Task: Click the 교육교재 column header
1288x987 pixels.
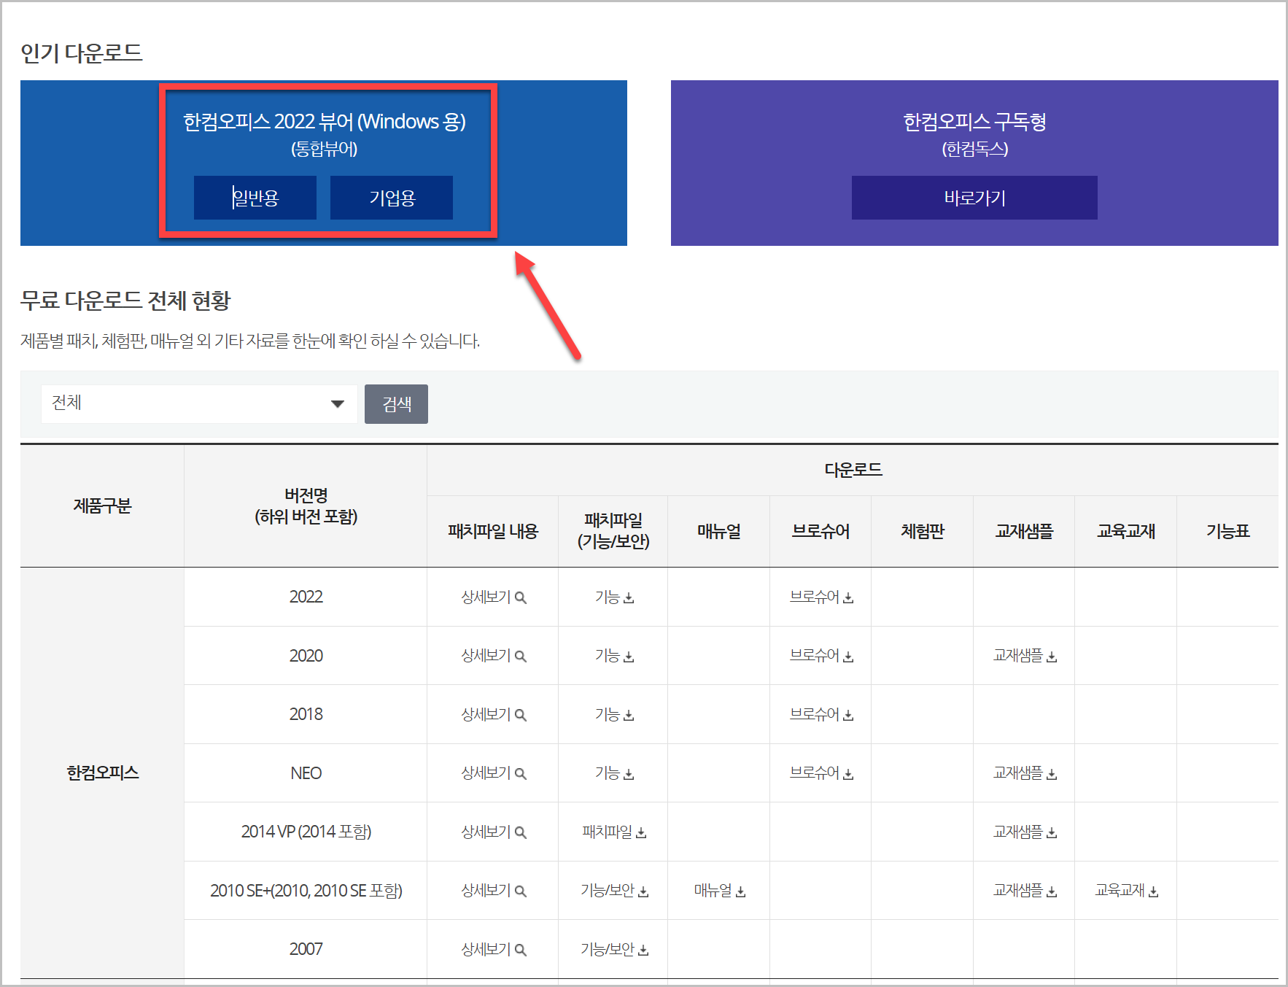Action: pos(1126,531)
